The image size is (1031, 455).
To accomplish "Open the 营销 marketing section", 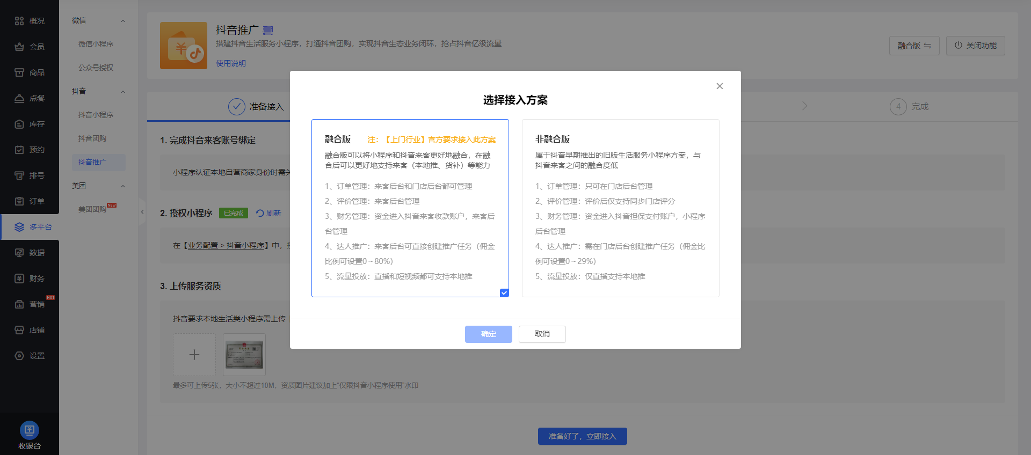I will tap(30, 304).
